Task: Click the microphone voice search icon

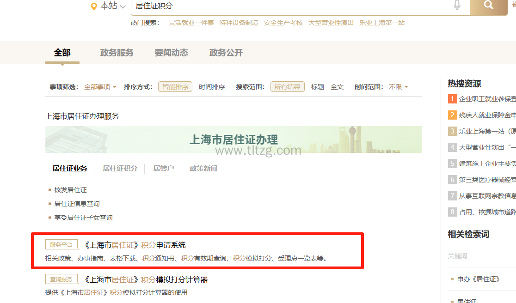Action: click(x=457, y=6)
